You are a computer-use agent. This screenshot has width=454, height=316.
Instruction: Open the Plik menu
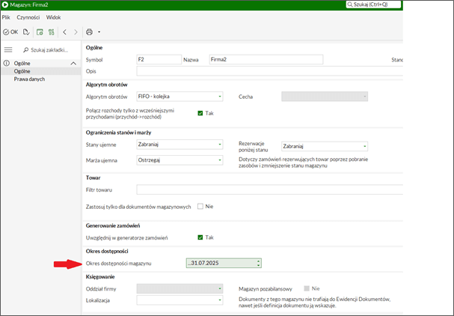click(6, 16)
